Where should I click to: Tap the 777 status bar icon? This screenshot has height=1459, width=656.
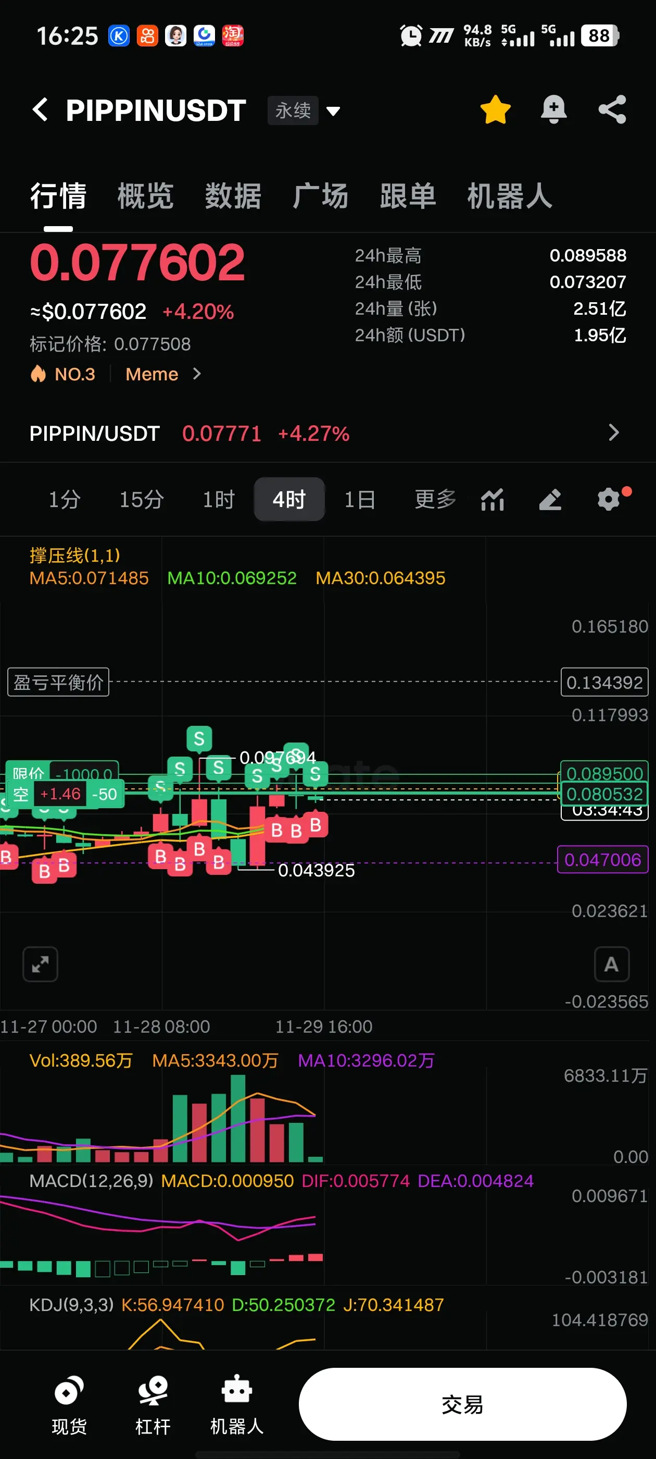pyautogui.click(x=441, y=36)
